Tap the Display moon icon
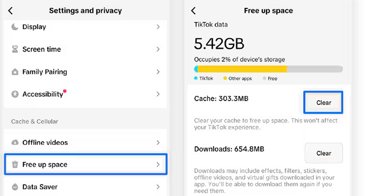The height and width of the screenshot is (196, 365). pyautogui.click(x=15, y=27)
